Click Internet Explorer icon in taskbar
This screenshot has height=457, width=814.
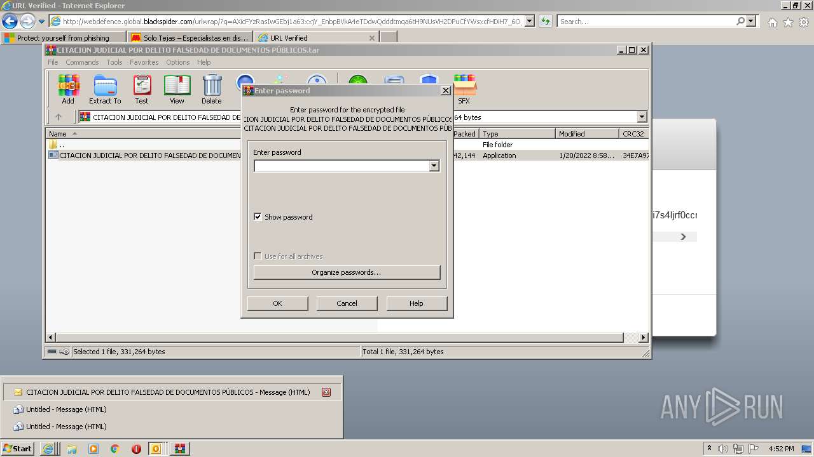(x=48, y=449)
